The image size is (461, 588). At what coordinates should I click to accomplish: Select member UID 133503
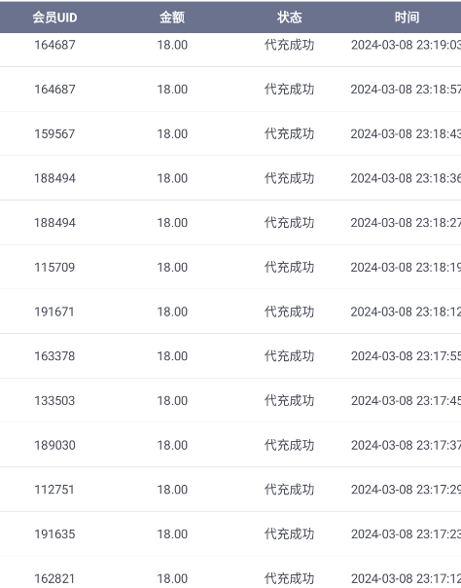(54, 400)
